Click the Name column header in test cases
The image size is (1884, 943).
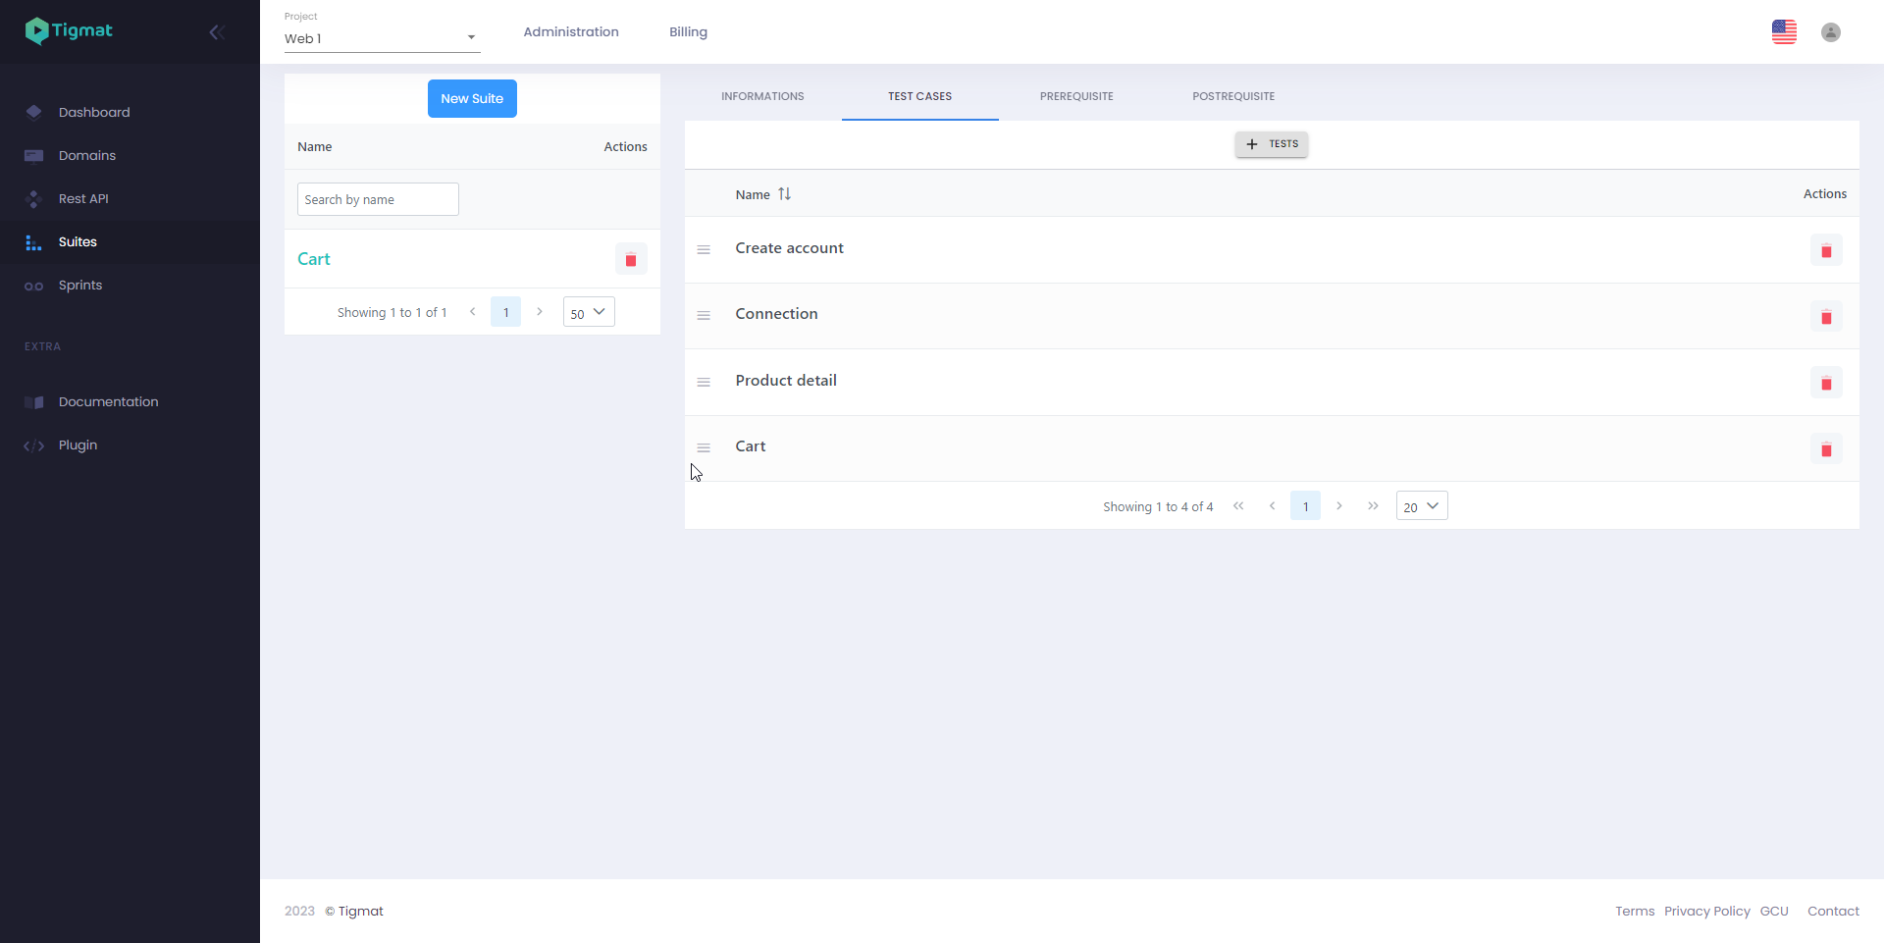[x=753, y=194]
